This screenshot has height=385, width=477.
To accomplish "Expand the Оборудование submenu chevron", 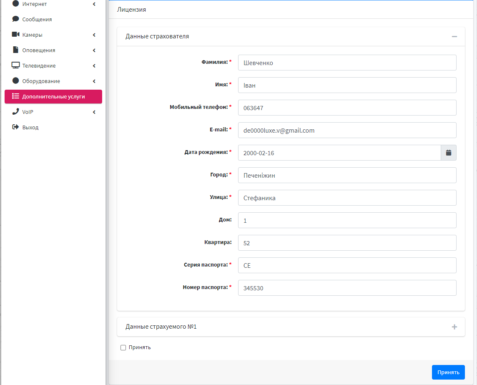I will 94,81.
